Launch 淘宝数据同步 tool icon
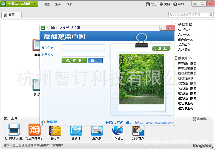 34,130
